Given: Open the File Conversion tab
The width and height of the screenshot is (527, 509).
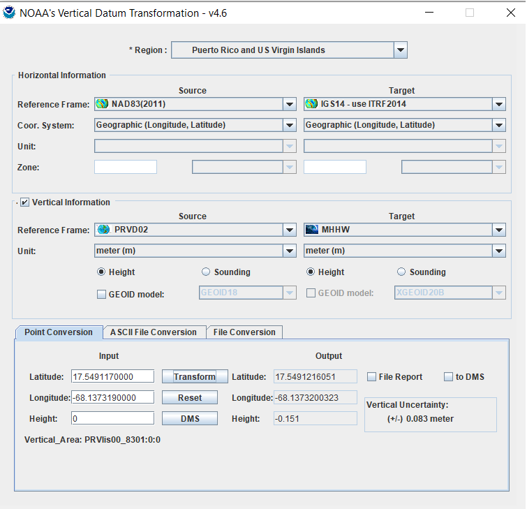Looking at the screenshot, I should 244,332.
